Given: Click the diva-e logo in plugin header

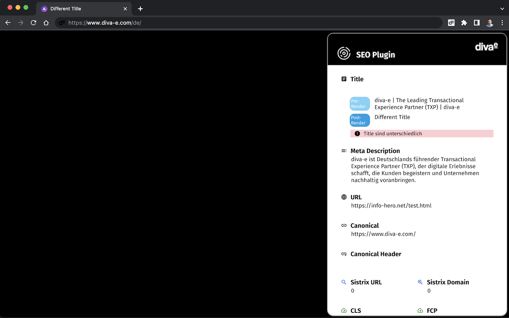Looking at the screenshot, I should 487,47.
